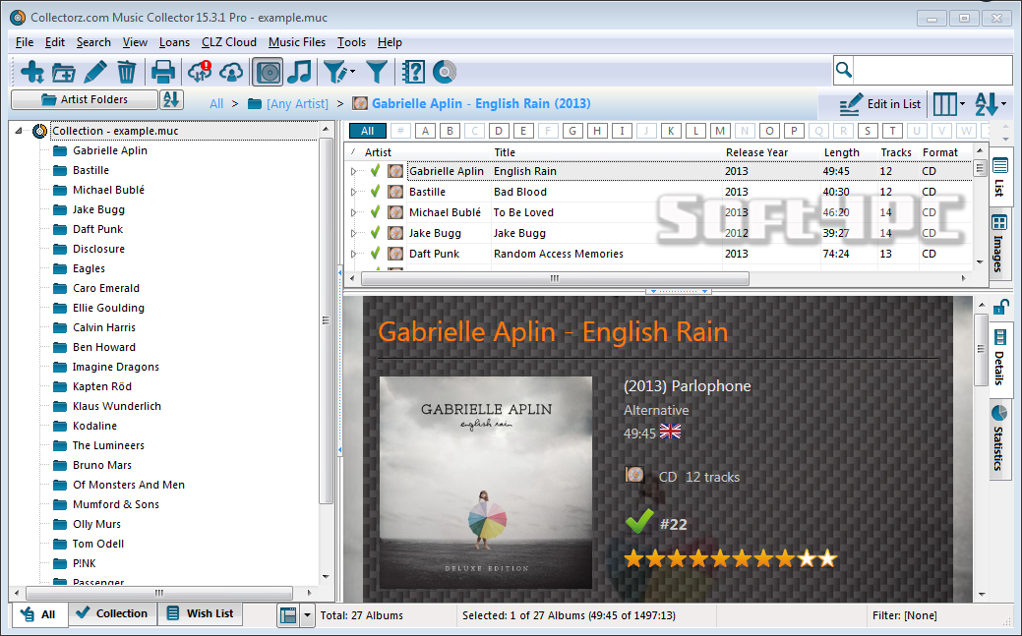
Task: Toggle collection checkmark for Bastille row
Action: coord(375,192)
